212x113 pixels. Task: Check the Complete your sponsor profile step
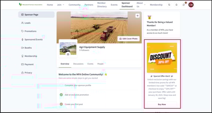click(x=61, y=85)
